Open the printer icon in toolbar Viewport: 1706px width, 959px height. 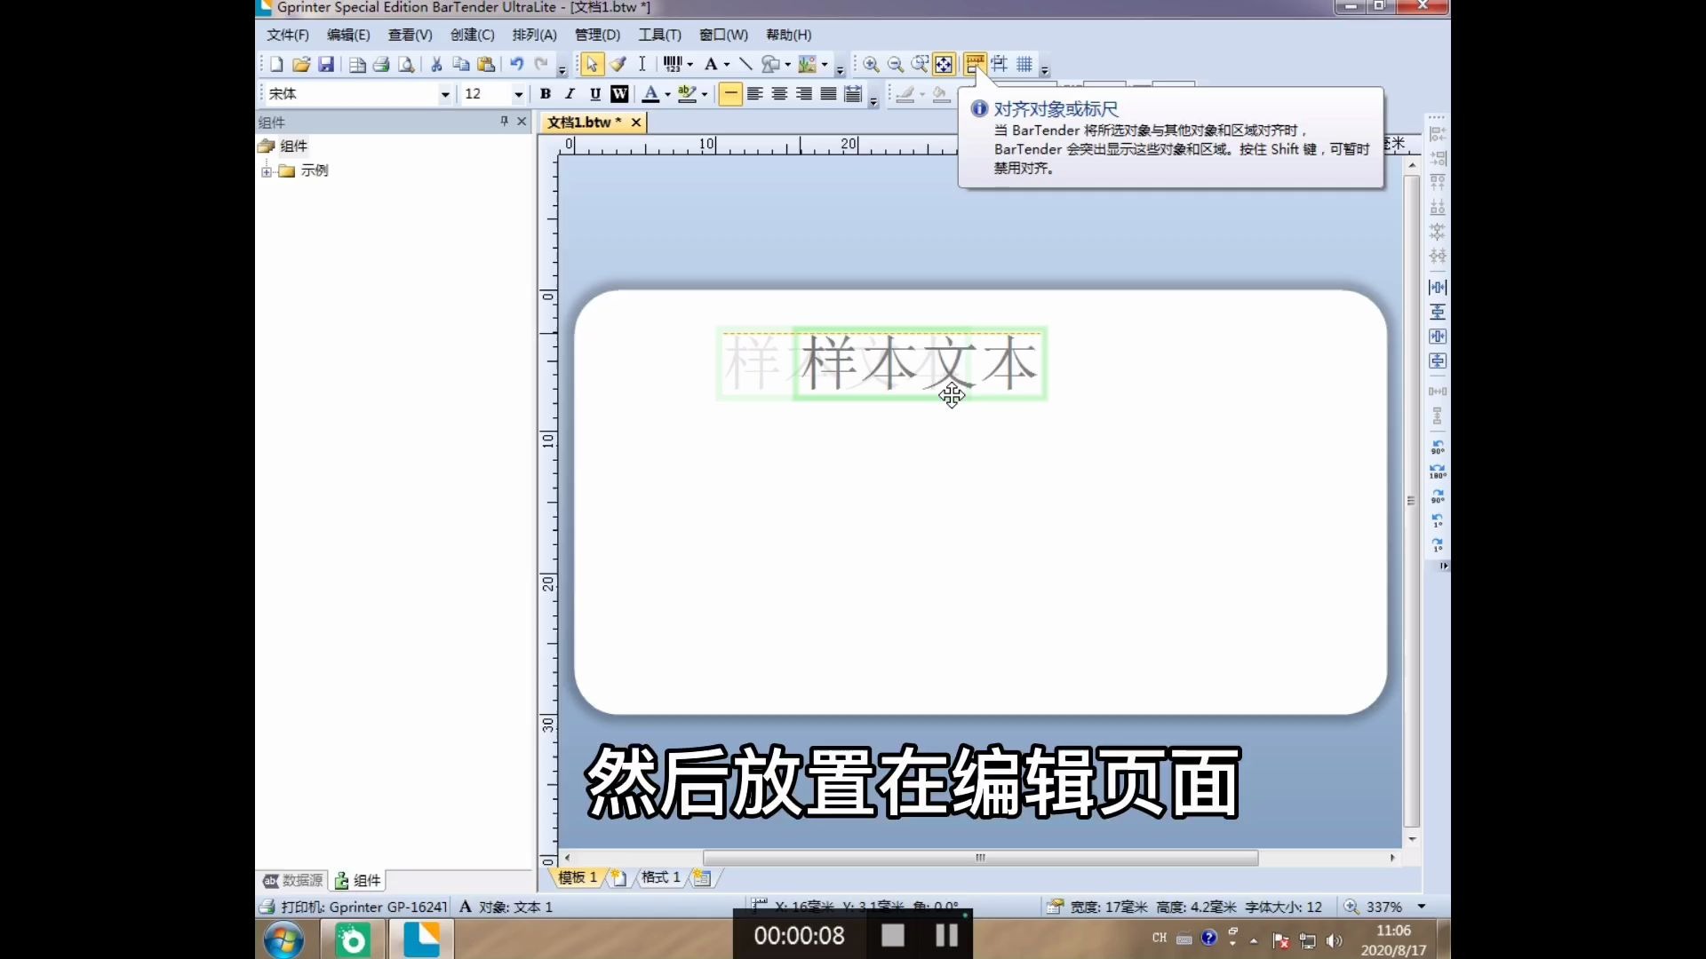pyautogui.click(x=381, y=64)
